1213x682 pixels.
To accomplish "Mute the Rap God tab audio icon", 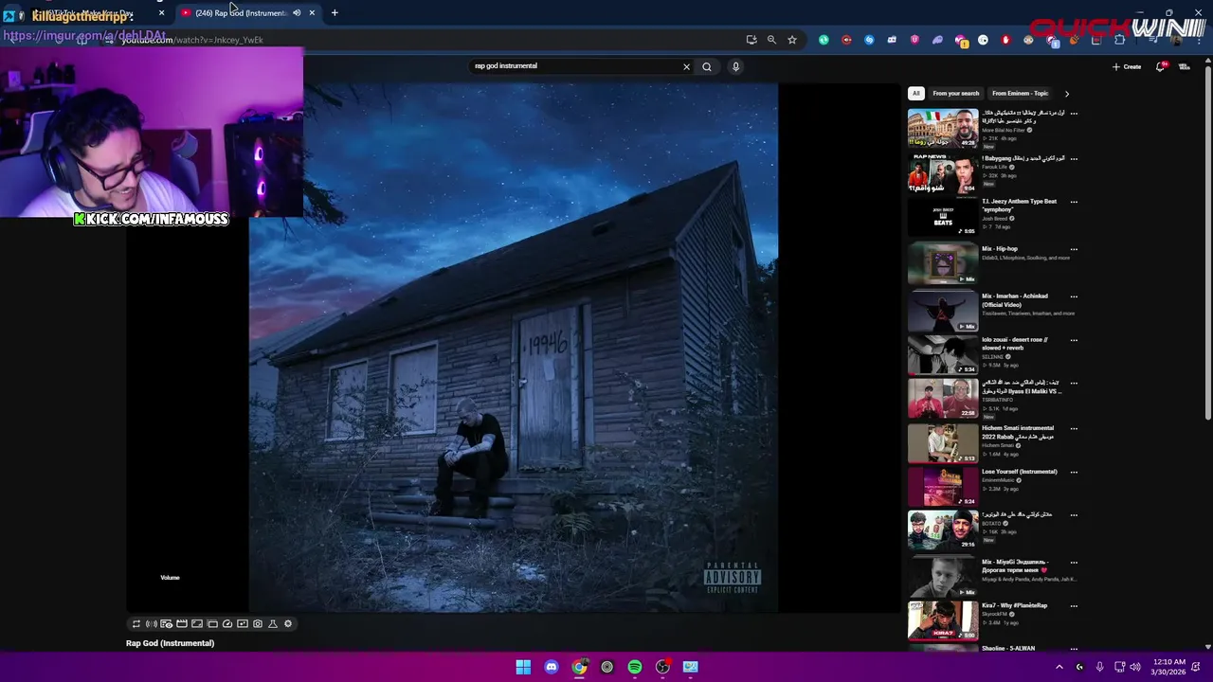I will (297, 12).
